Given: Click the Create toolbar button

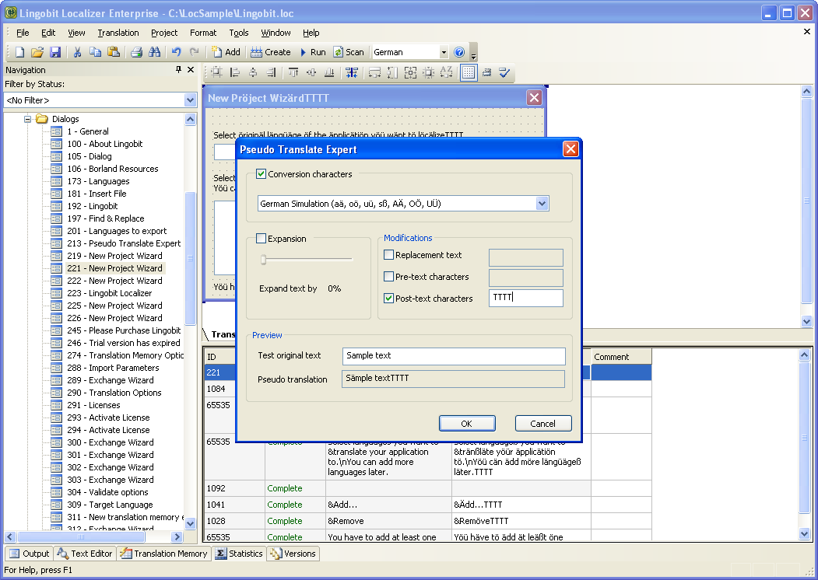Looking at the screenshot, I should tap(270, 52).
